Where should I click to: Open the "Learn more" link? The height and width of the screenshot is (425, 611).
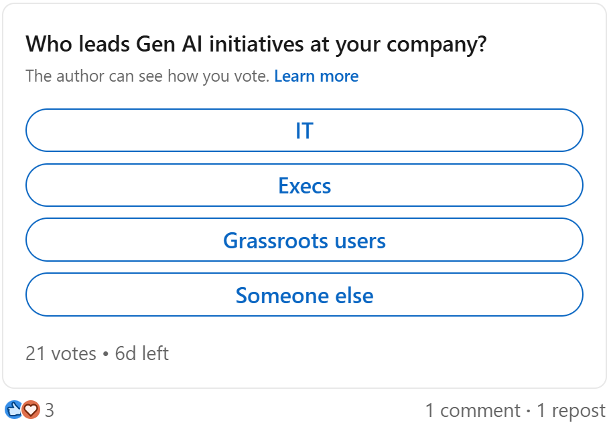click(x=316, y=76)
